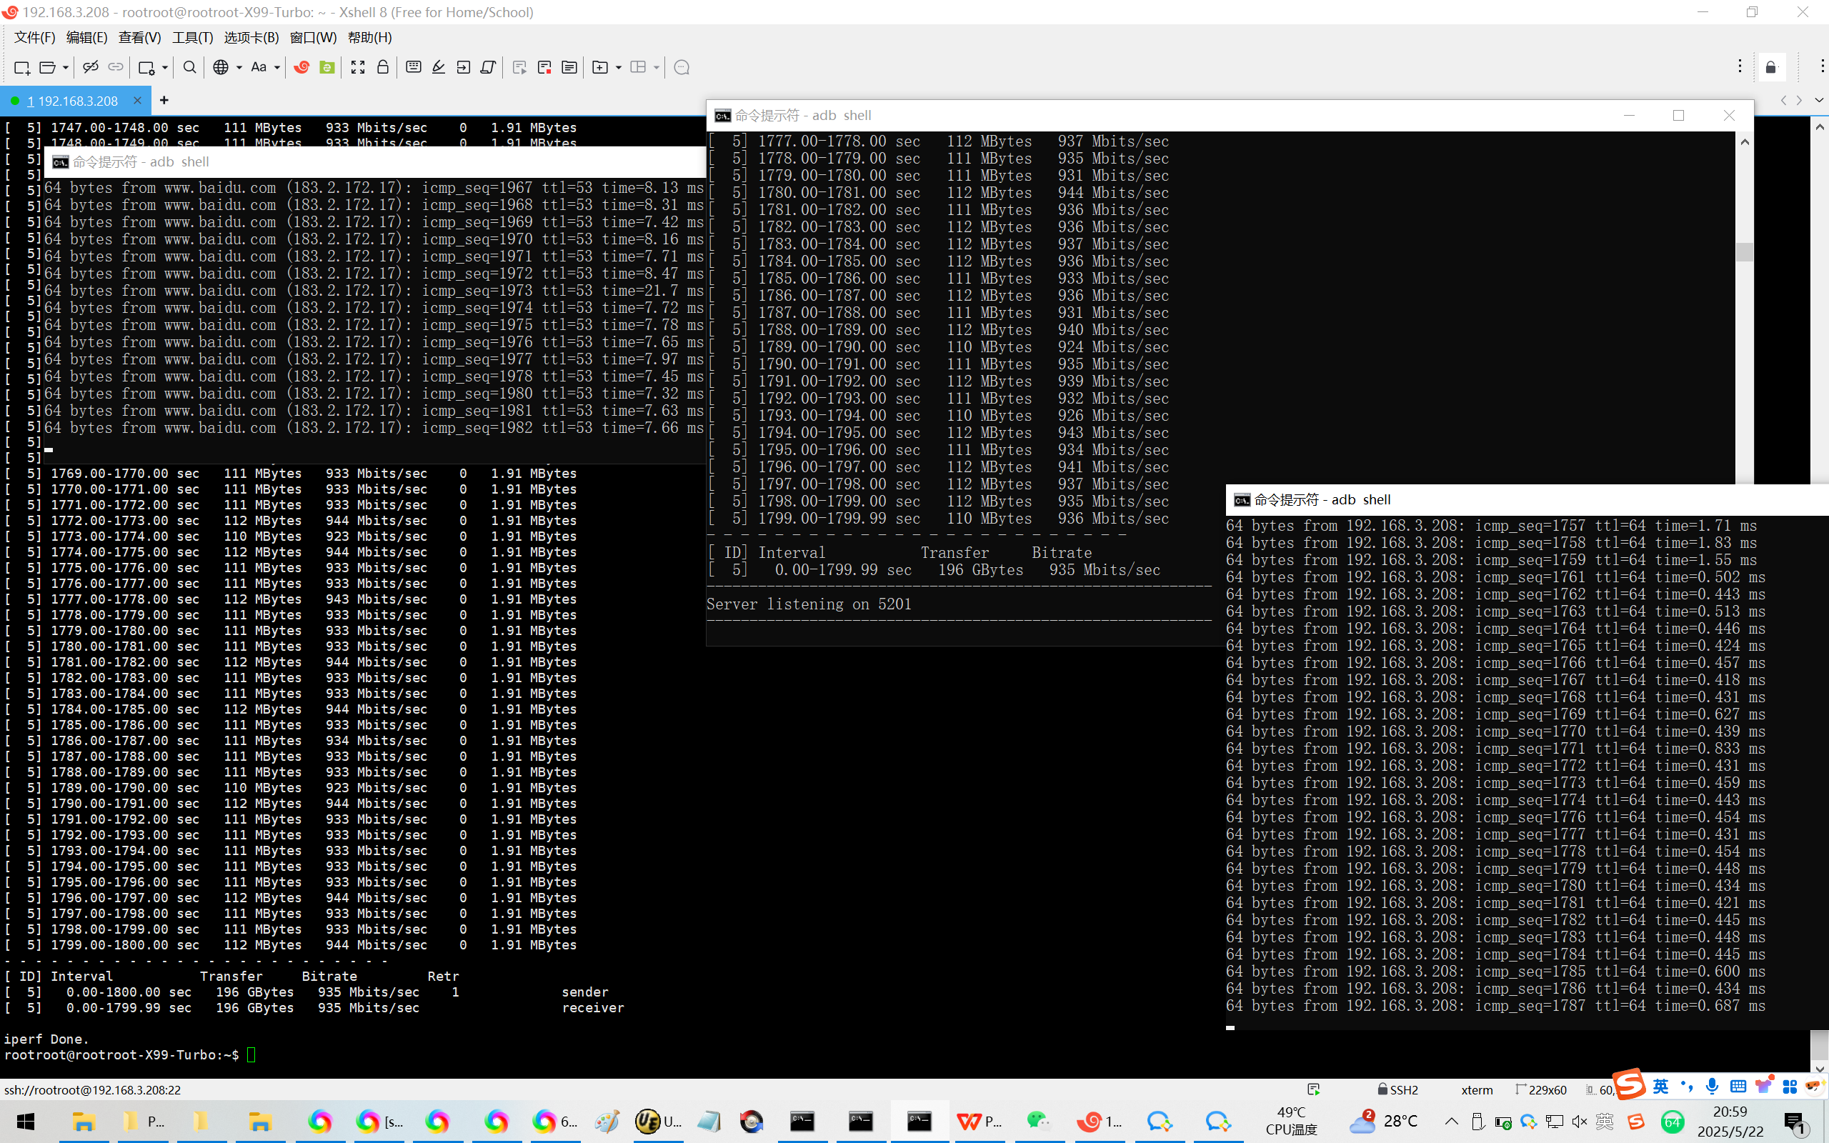Close the 192.168.3.208 tab with X
1829x1143 pixels.
(x=136, y=100)
